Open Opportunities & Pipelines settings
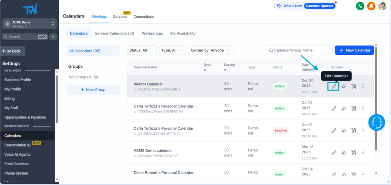391x185 pixels. (25, 117)
